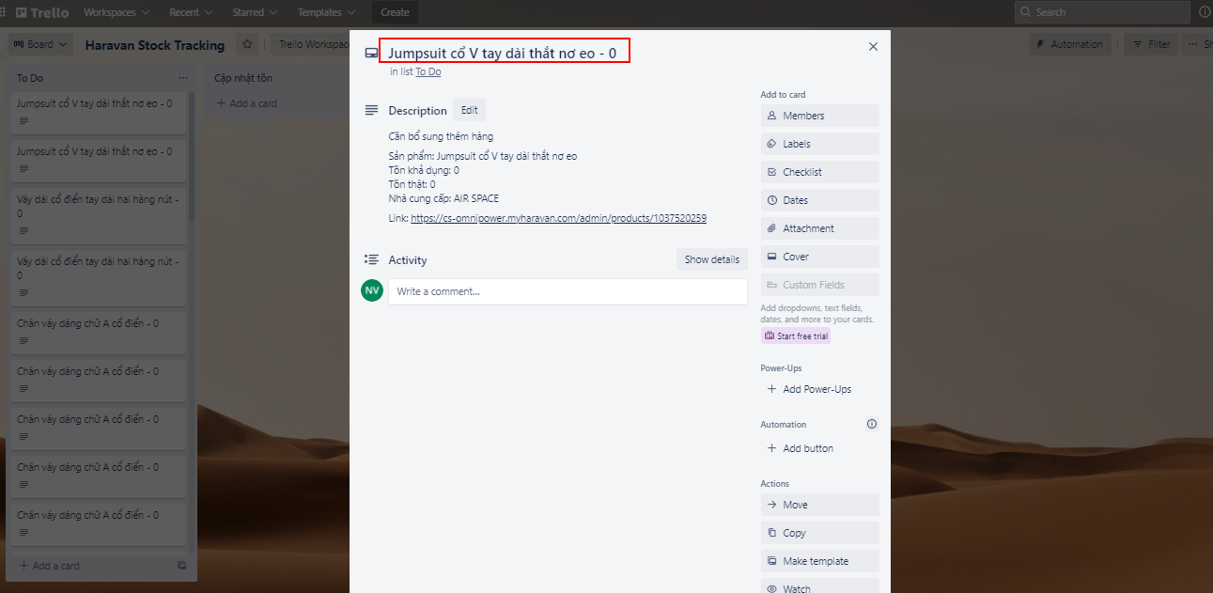Viewport: 1213px width, 593px height.
Task: Click Edit next to Description
Action: click(469, 110)
